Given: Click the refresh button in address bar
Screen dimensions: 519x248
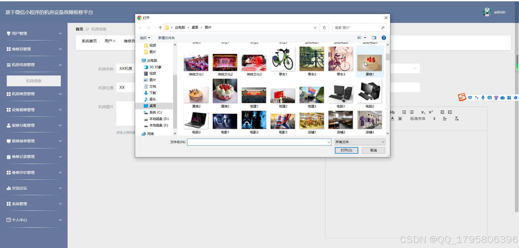Looking at the screenshot, I should point(324,27).
